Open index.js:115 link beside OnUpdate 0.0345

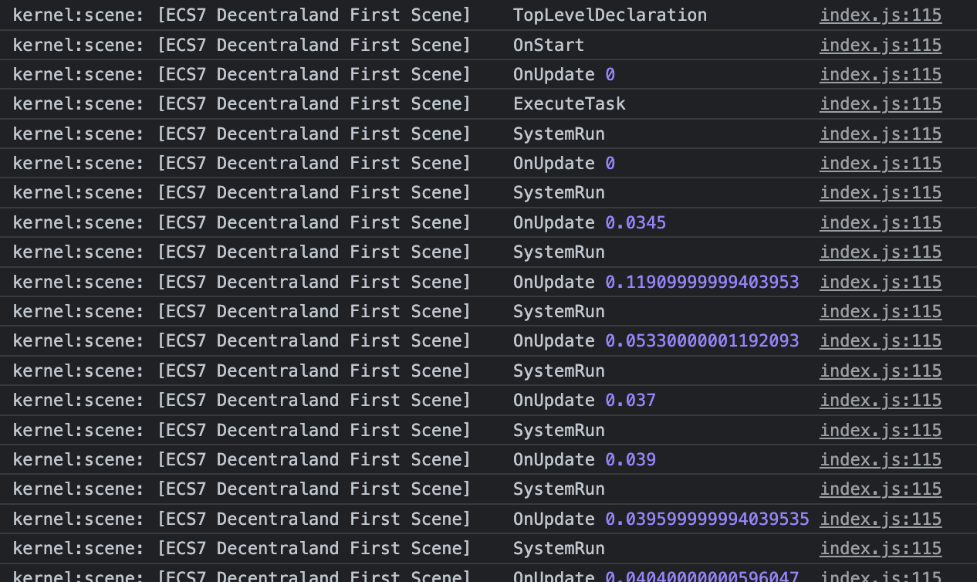(880, 222)
